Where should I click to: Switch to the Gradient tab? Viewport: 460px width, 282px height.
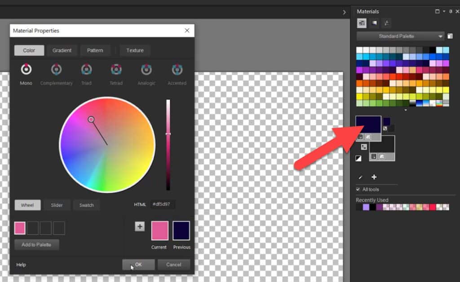(x=62, y=50)
